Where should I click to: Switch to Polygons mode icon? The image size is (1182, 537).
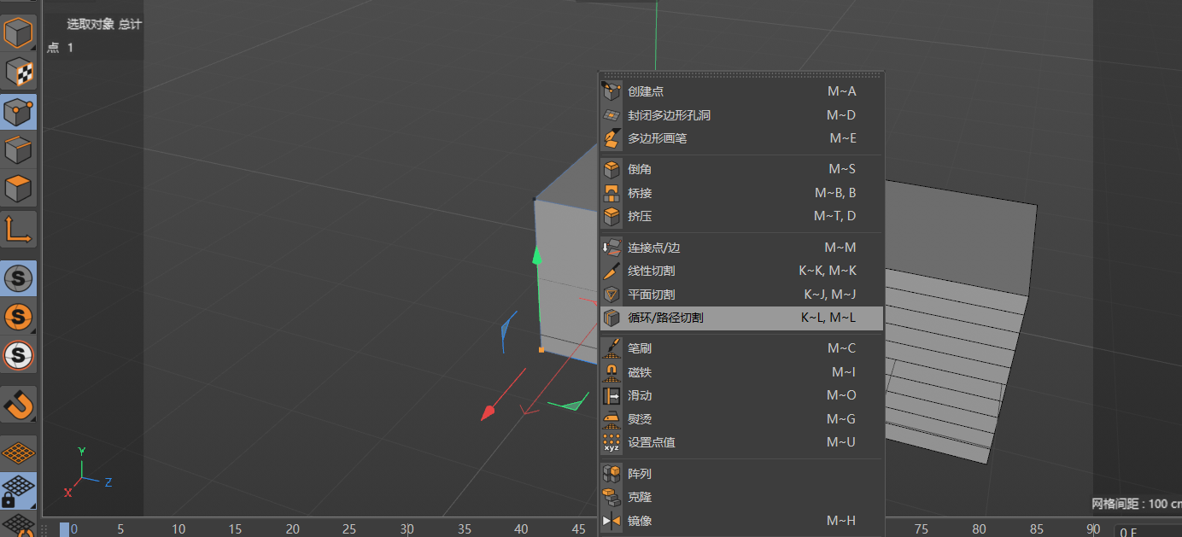coord(18,189)
